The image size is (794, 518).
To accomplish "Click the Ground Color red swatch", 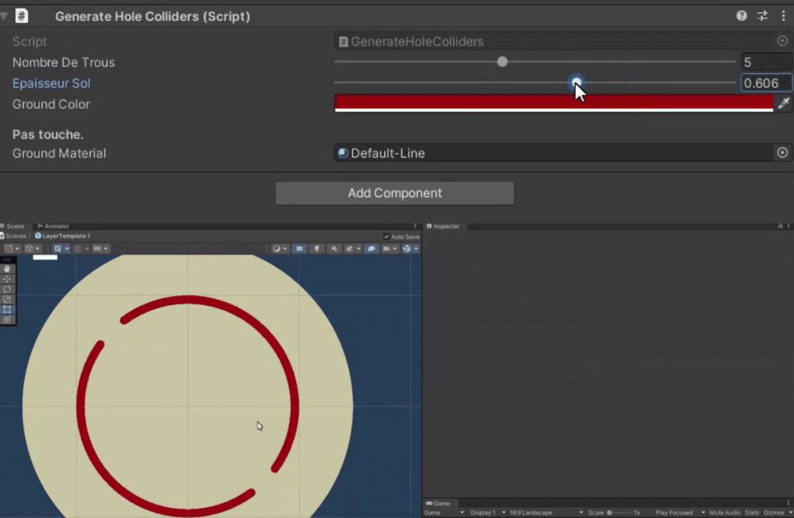I will click(x=554, y=103).
